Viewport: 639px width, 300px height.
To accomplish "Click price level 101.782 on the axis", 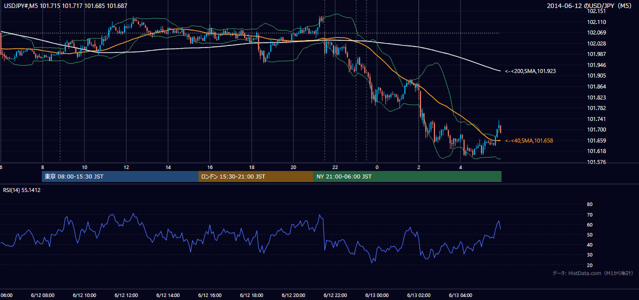I will point(596,108).
